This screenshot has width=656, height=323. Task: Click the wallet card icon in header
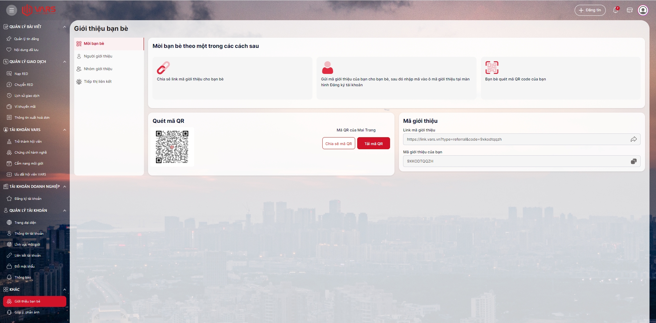point(630,10)
